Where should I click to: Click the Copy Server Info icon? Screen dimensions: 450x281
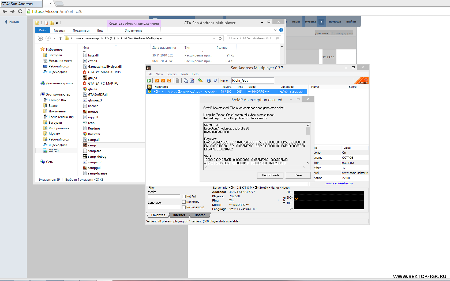coord(186,81)
